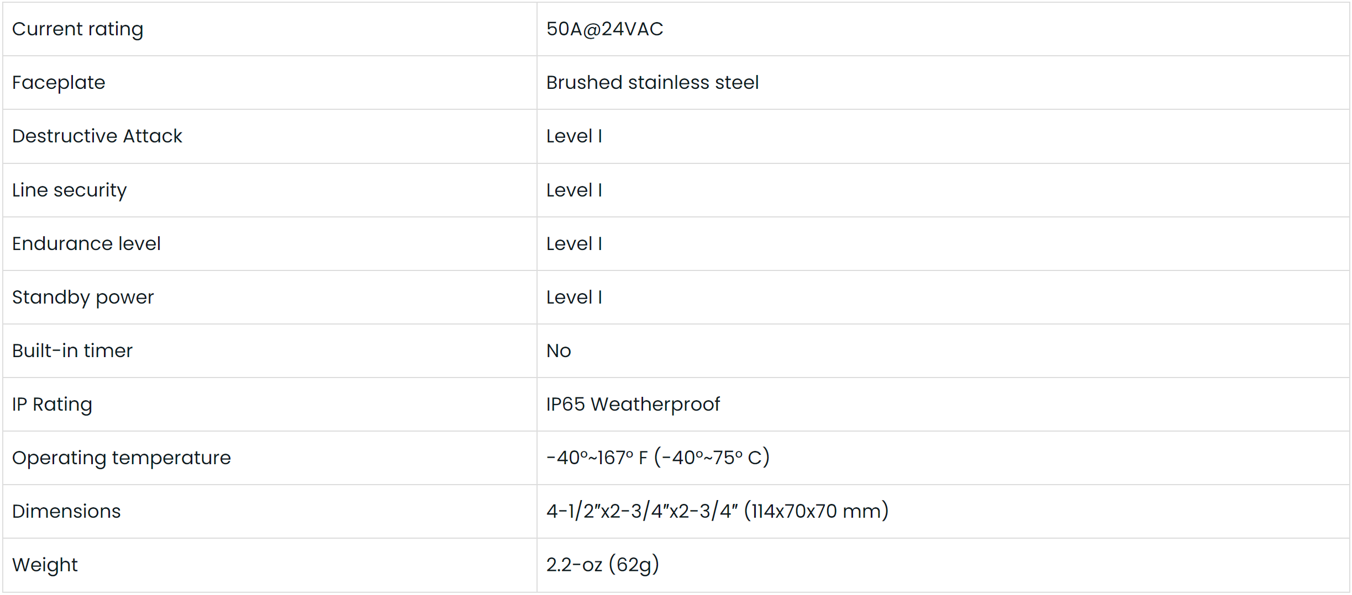
Task: Click the "Line security" label
Action: pos(69,190)
